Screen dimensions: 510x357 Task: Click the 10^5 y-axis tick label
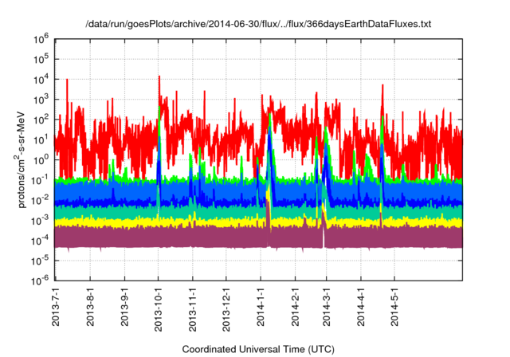click(x=41, y=59)
